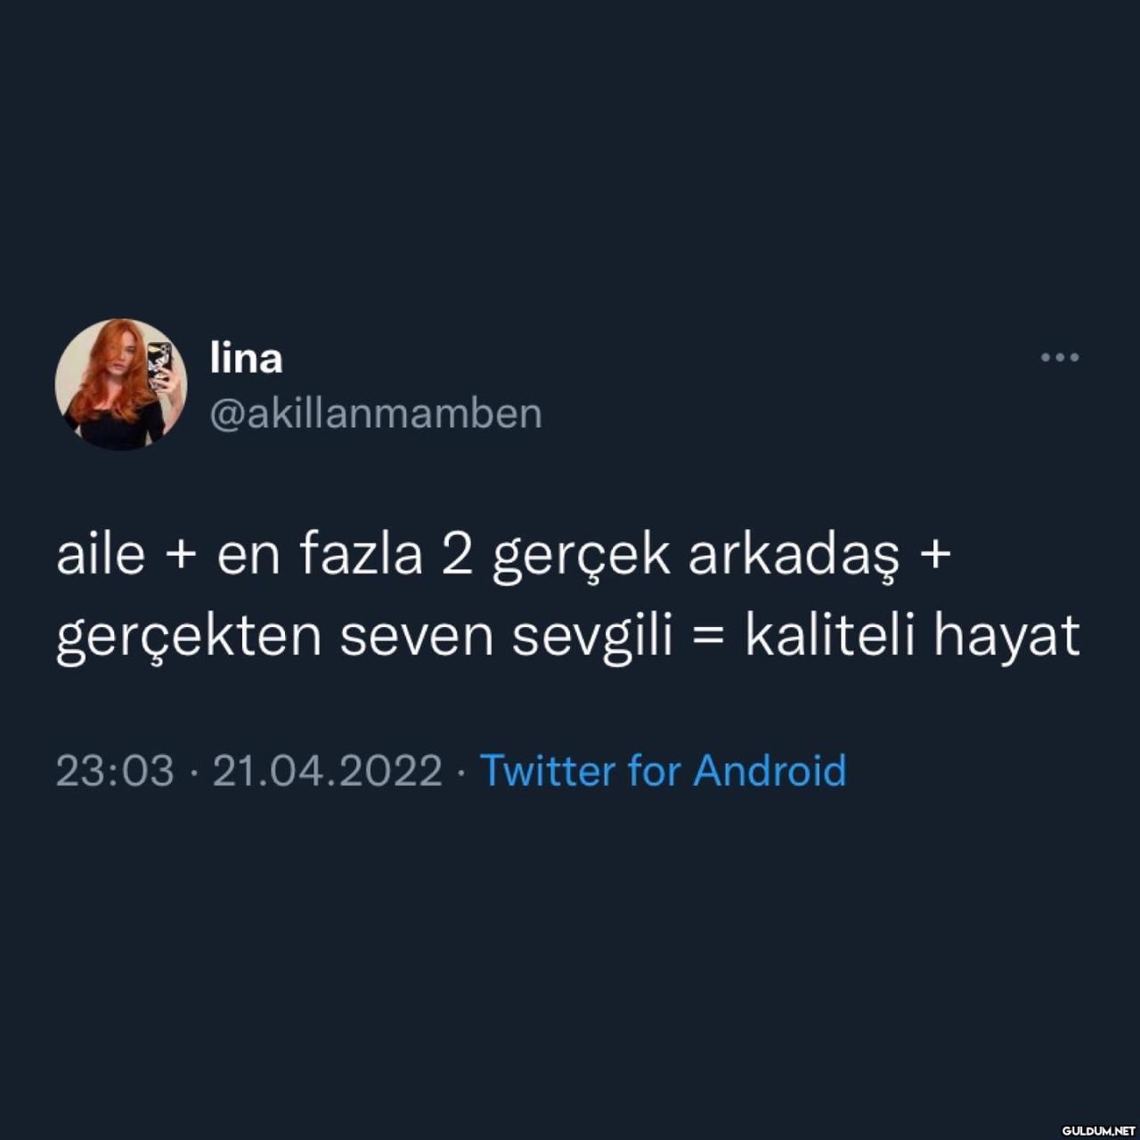Click the Twitter for Android source link
Viewport: 1140px width, 1140px height.
(x=663, y=770)
